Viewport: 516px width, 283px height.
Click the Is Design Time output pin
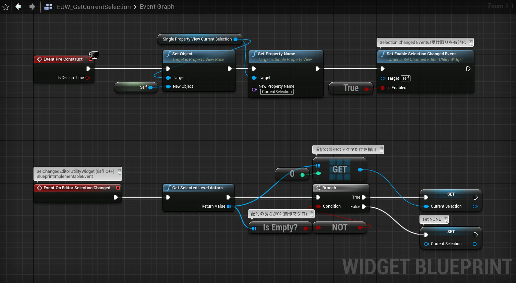point(88,78)
